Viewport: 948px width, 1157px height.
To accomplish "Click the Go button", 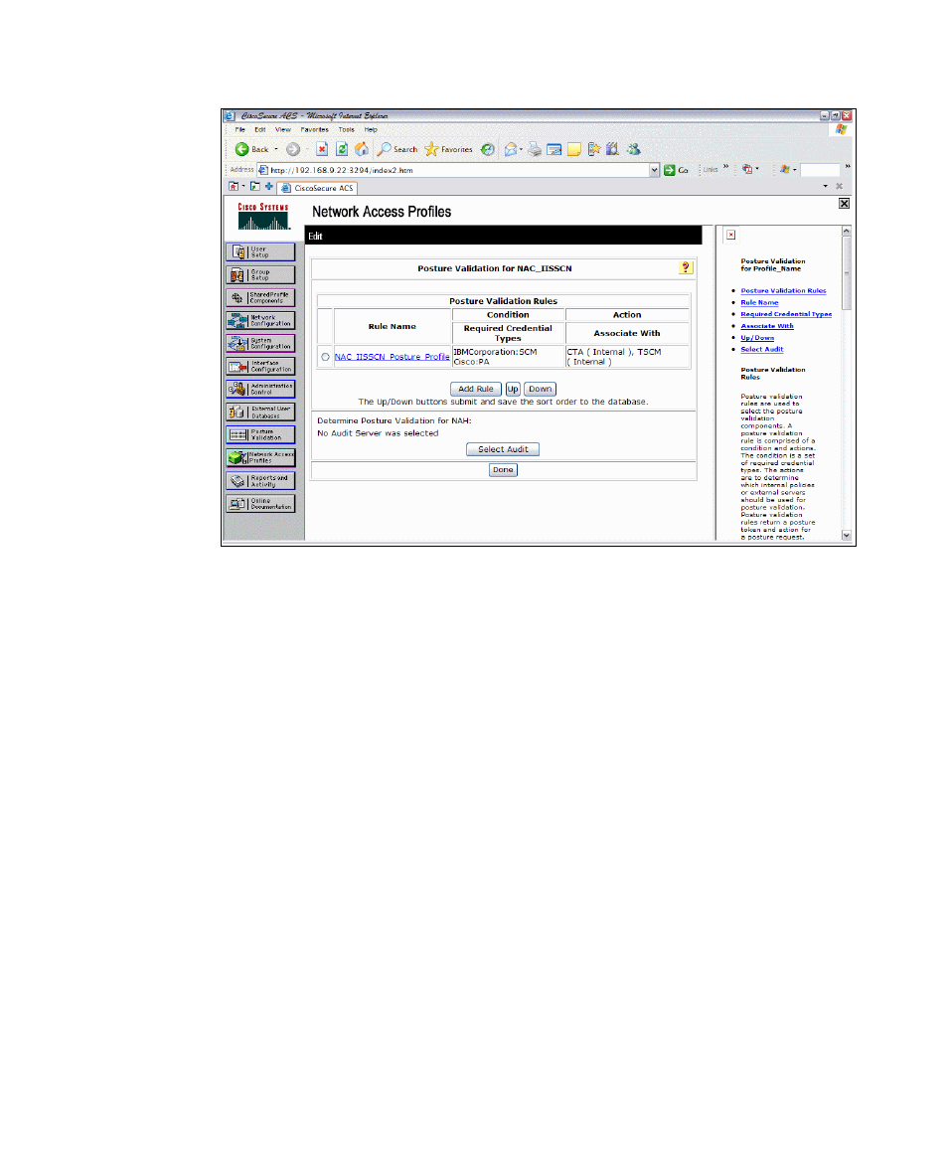I will (x=677, y=170).
